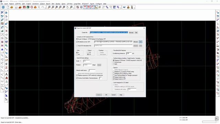
Task: Select the 3-D output radio button
Action: pos(88,54)
